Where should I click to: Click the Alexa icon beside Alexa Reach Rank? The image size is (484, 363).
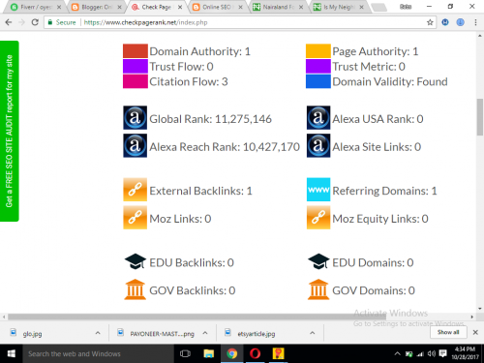point(136,145)
